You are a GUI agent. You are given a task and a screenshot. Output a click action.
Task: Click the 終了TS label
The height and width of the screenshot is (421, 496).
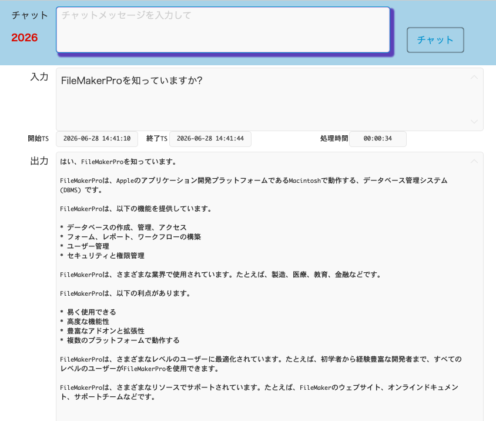pos(156,138)
